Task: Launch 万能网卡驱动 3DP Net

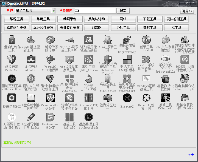Action: 12,117
